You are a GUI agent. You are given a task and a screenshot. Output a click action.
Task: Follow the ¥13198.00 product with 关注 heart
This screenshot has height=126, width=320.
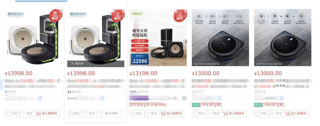click(148, 114)
